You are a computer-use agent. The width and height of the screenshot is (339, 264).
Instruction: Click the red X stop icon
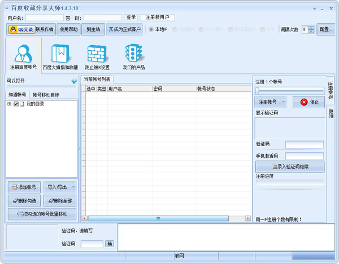[304, 102]
